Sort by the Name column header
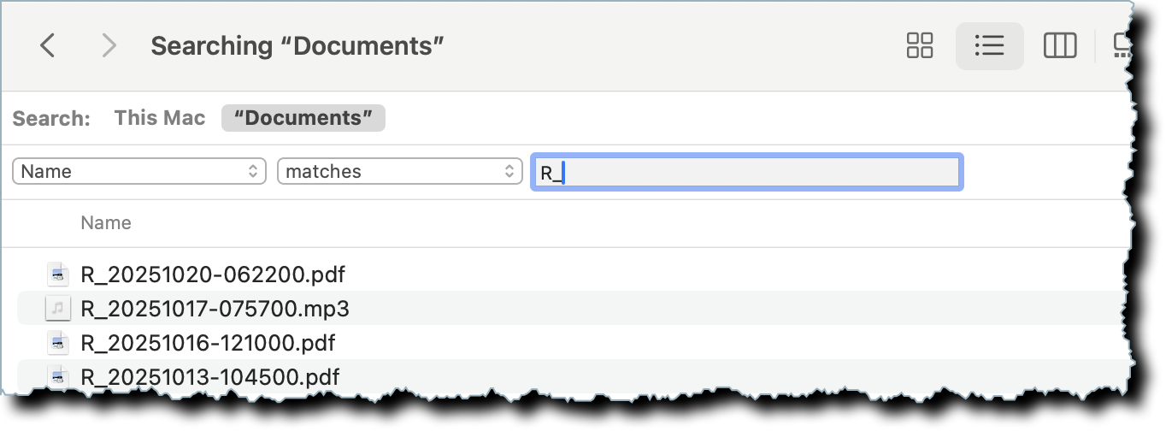This screenshot has width=1166, height=431. pyautogui.click(x=106, y=223)
